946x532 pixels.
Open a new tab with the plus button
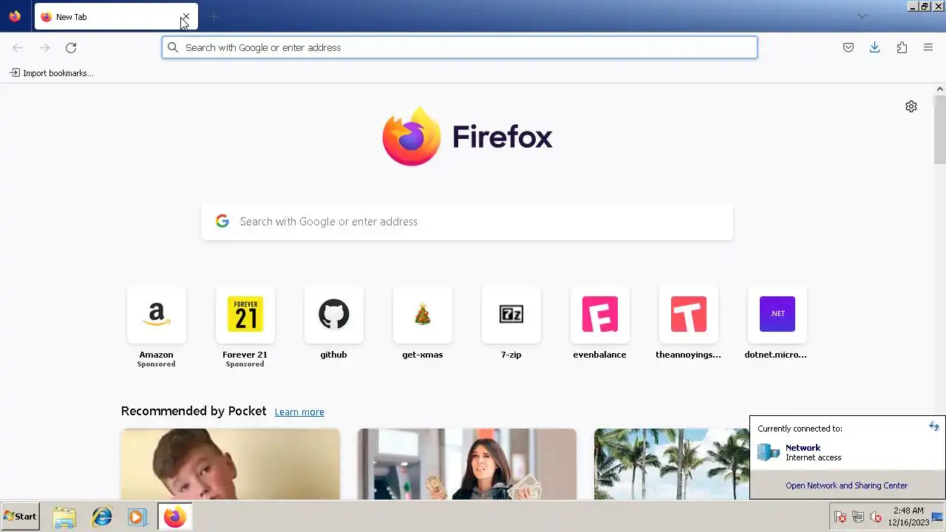[214, 16]
